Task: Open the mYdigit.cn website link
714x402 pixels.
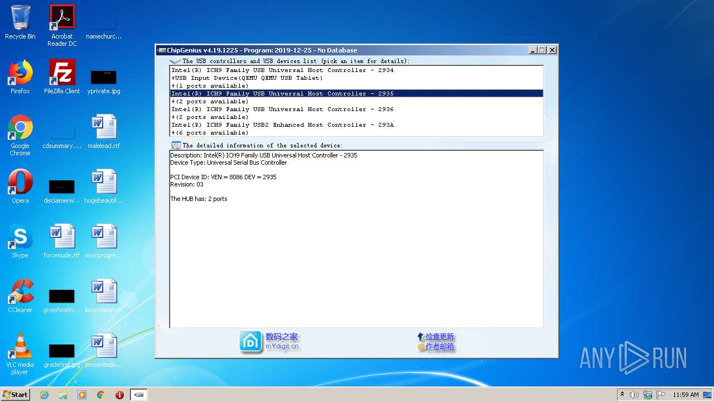Action: [x=282, y=347]
